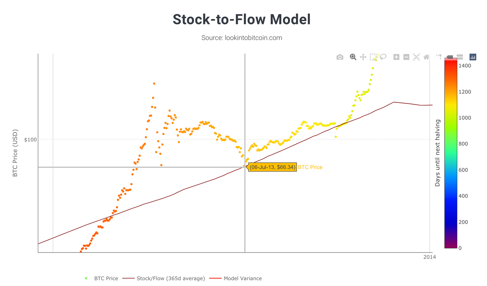
Task: Zoom in using the plus icon
Action: (396, 57)
